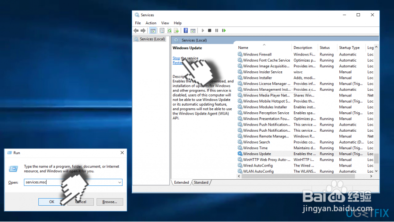Close the Run dialog

coord(122,153)
